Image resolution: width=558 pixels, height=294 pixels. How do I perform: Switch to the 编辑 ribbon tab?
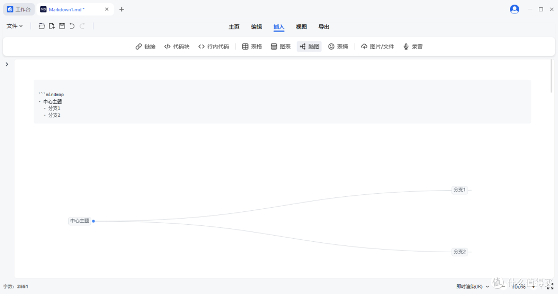coord(256,27)
